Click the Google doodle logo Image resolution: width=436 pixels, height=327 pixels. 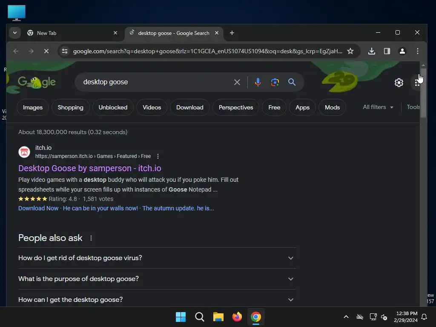point(37,82)
